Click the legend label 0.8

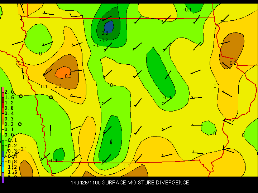point(9,108)
